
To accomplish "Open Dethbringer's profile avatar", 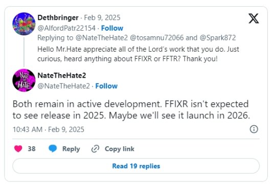I will pyautogui.click(x=24, y=24).
